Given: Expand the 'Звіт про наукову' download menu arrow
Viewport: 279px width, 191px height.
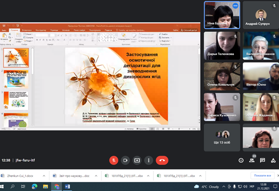Looking at the screenshot, I should (x=96, y=176).
